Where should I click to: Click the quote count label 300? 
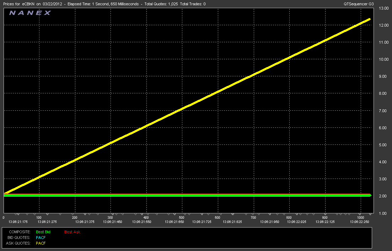110,218
